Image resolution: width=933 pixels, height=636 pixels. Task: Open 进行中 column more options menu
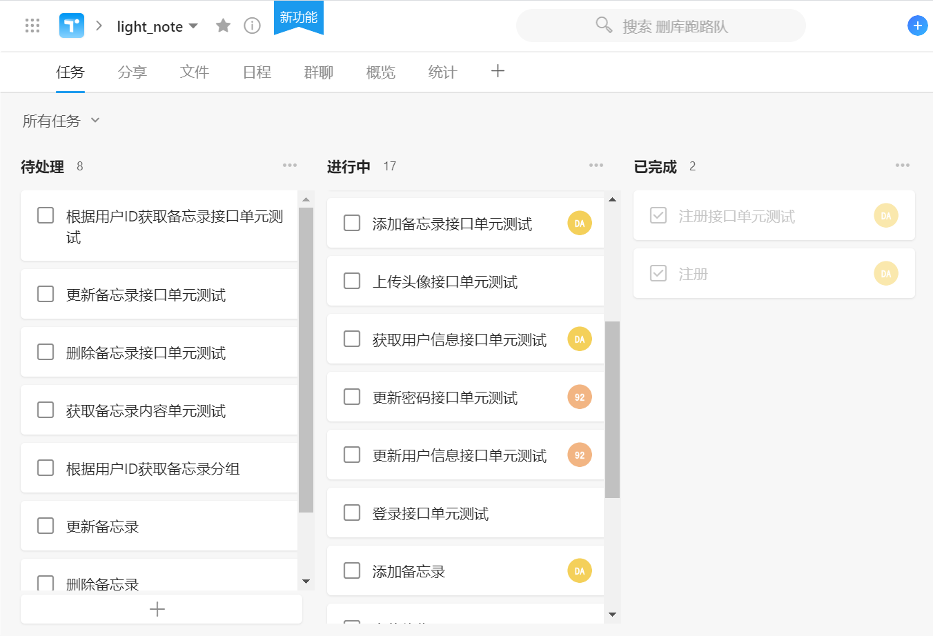pyautogui.click(x=596, y=166)
